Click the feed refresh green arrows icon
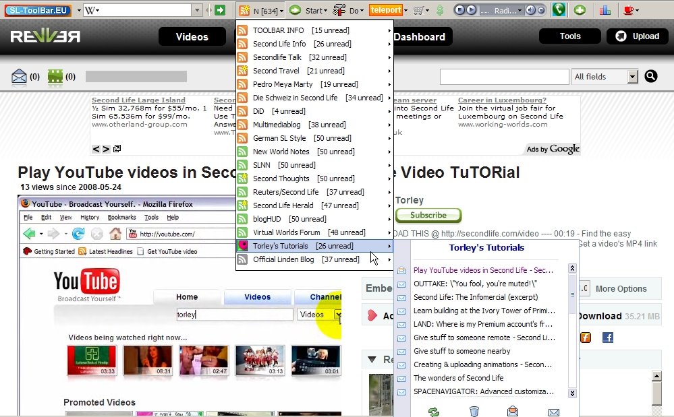This screenshot has height=417, width=674. [434, 412]
